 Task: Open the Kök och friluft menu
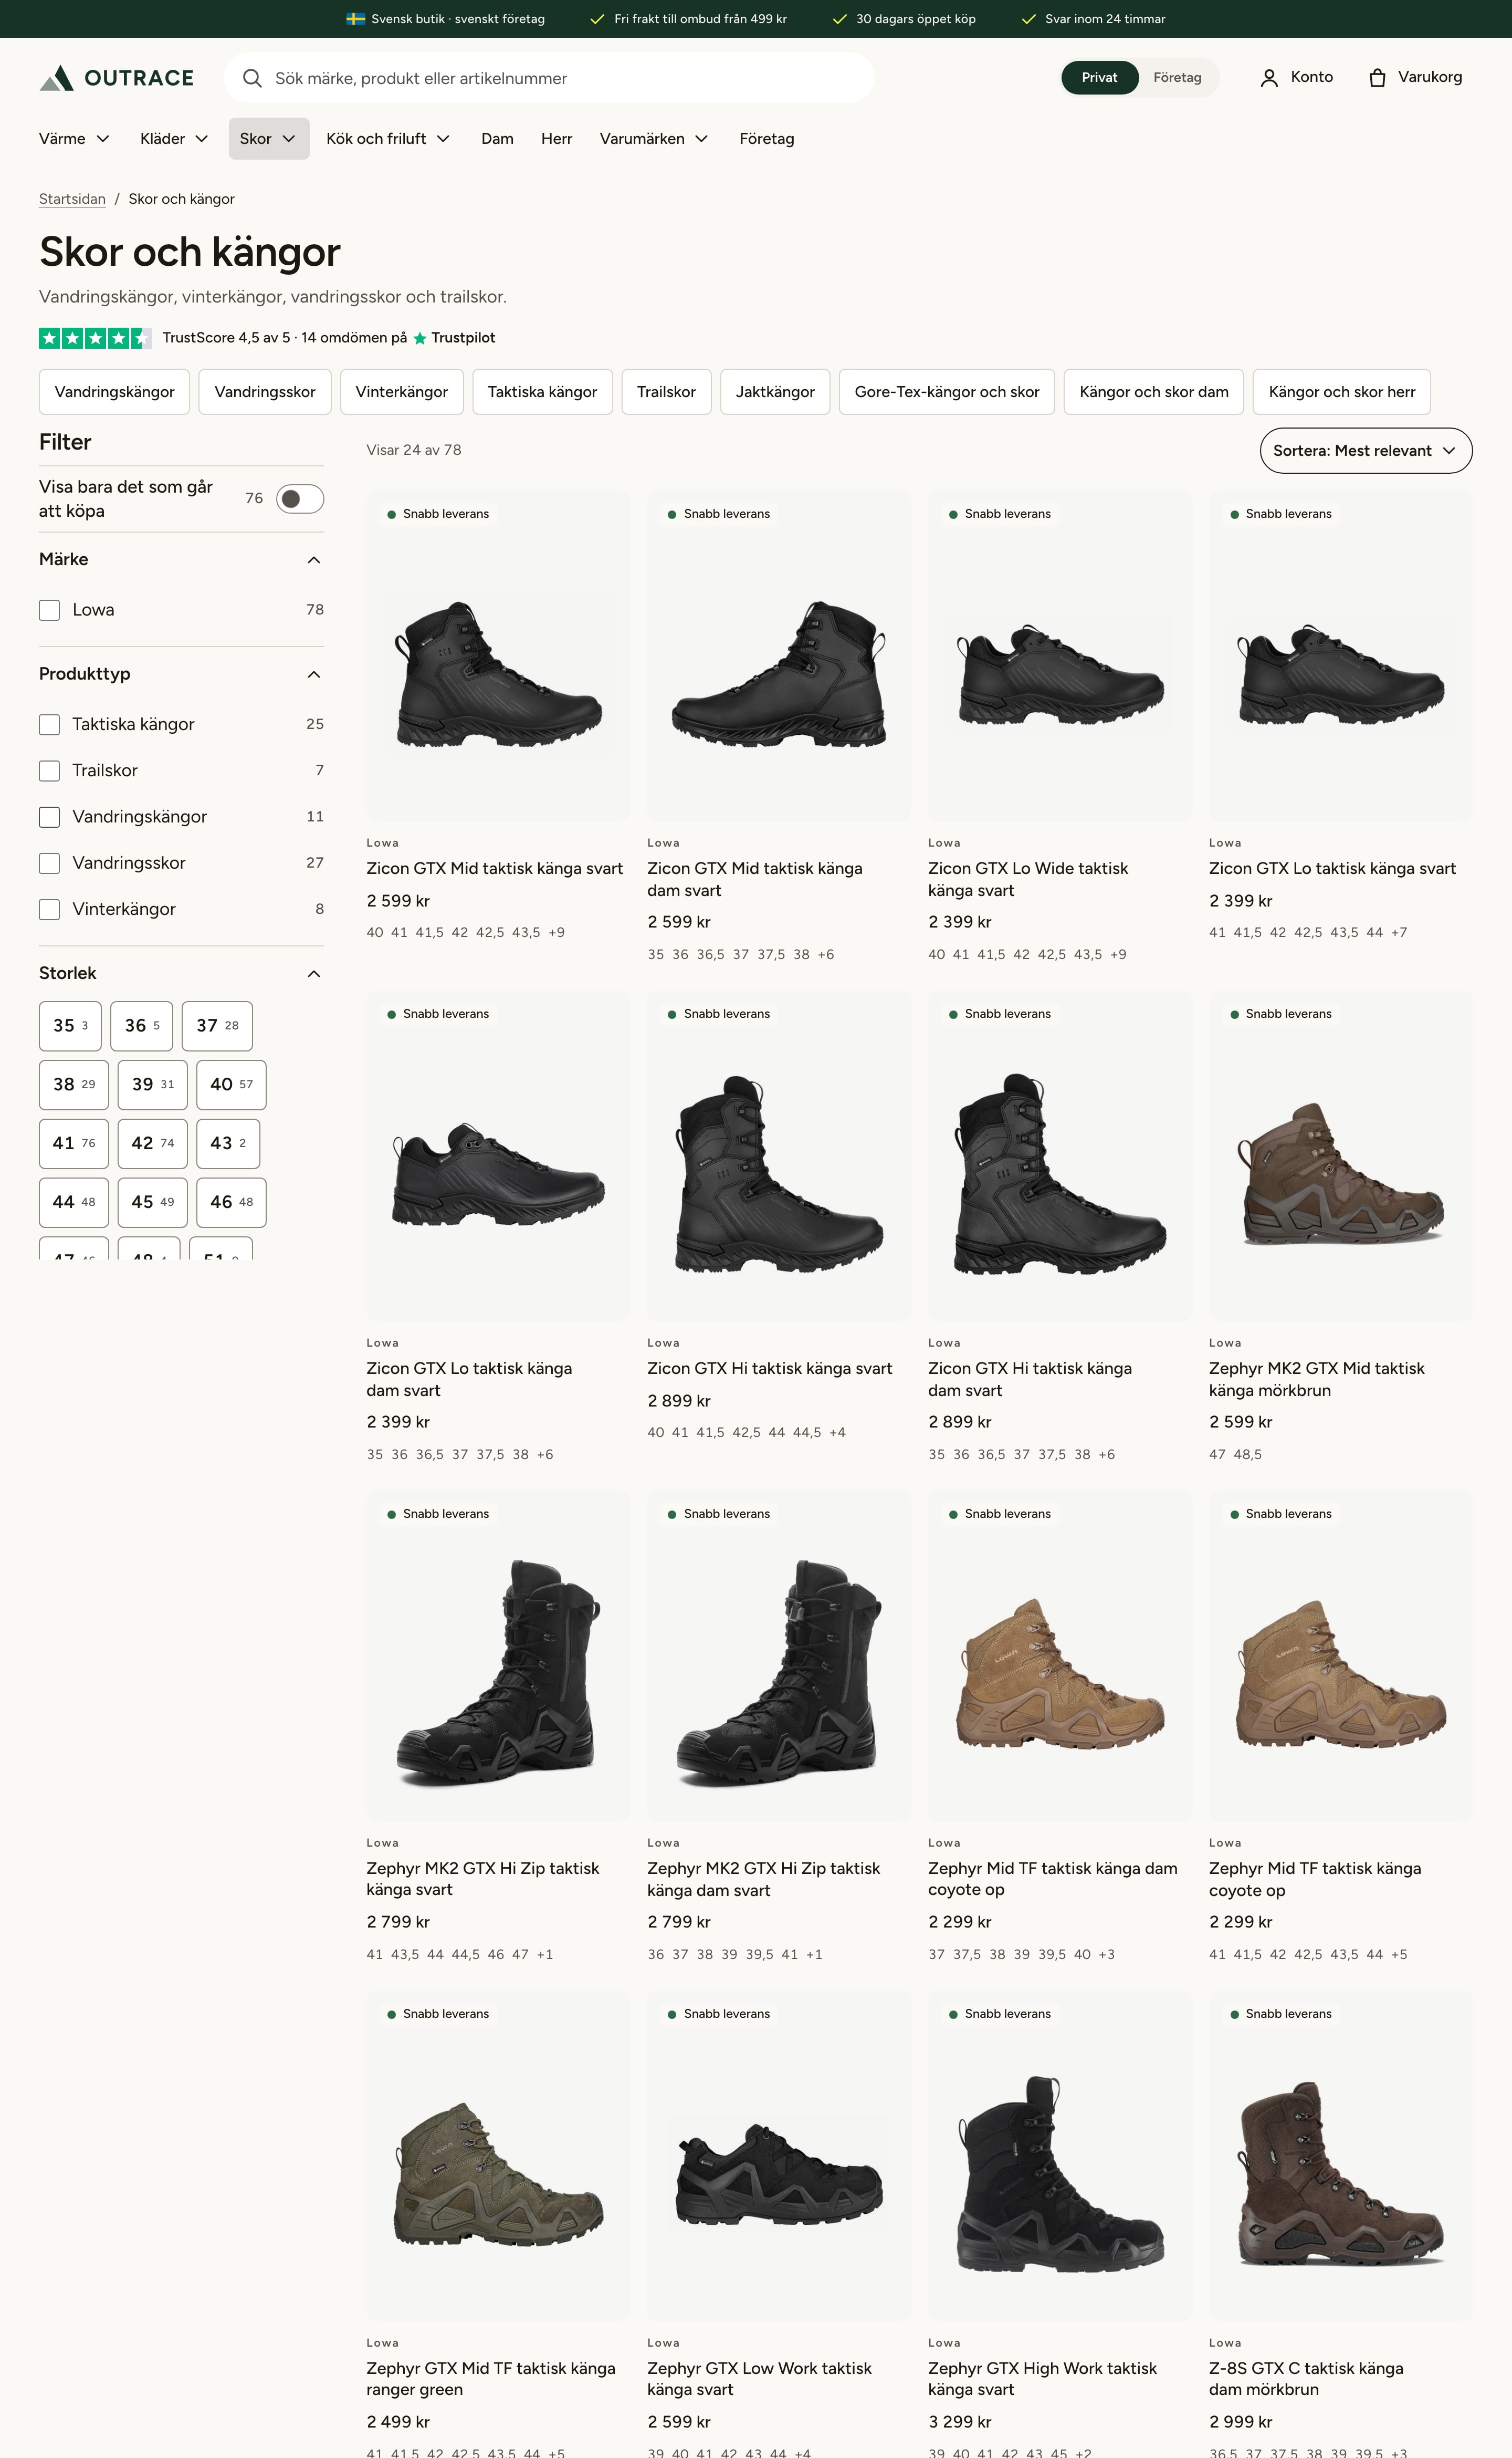coord(388,139)
